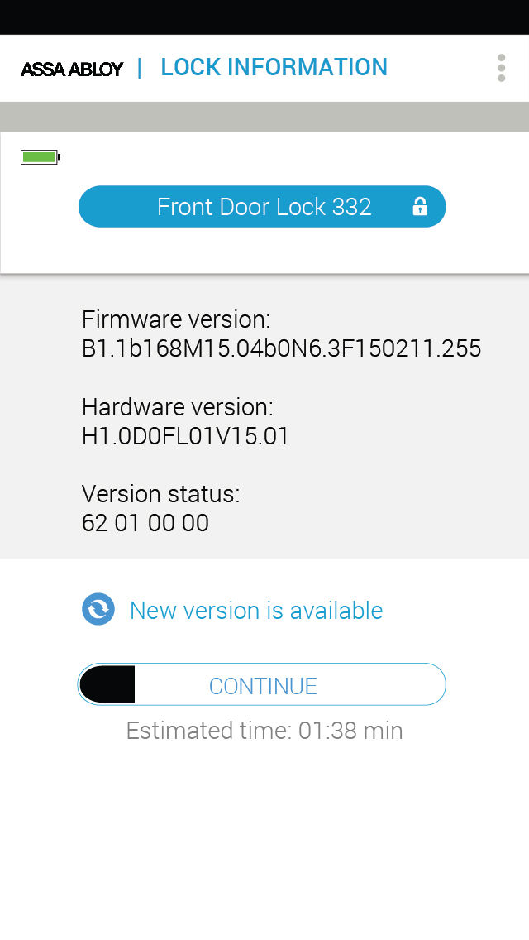The image size is (529, 940).
Task: Select the Front Door Lock 332 pill
Action: tap(262, 206)
